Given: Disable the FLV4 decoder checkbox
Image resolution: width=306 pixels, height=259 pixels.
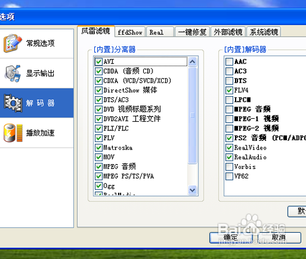Looking at the screenshot, I should point(229,90).
